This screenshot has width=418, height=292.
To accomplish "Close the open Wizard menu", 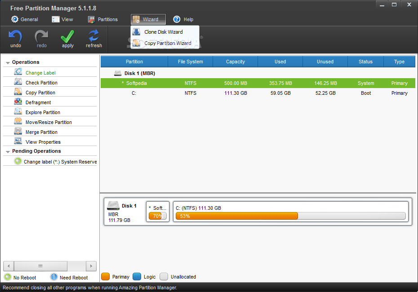I will (148, 19).
